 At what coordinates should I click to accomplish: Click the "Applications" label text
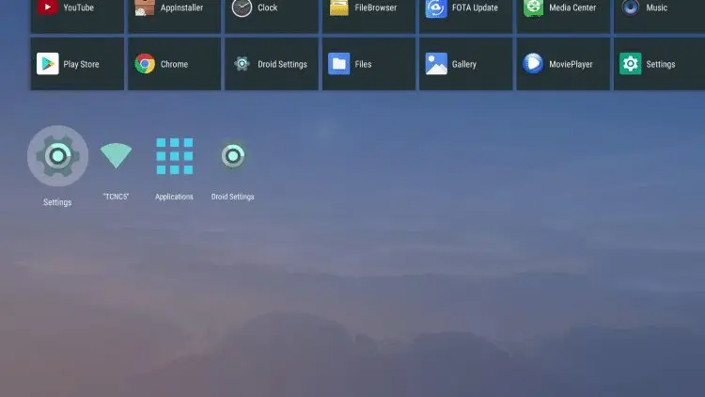(174, 197)
